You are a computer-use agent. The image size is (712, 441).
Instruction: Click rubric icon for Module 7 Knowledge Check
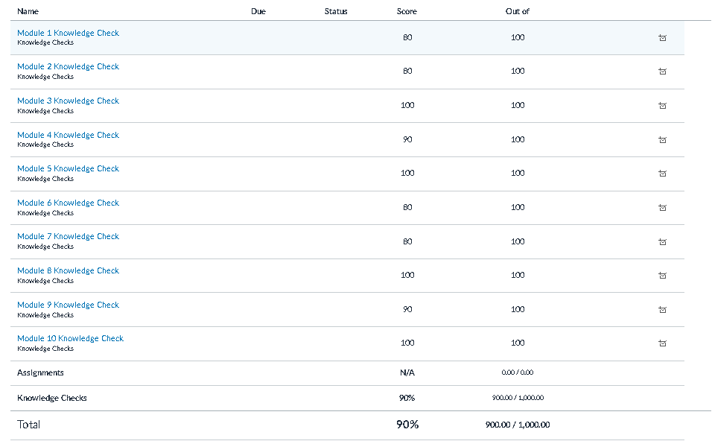coord(662,242)
